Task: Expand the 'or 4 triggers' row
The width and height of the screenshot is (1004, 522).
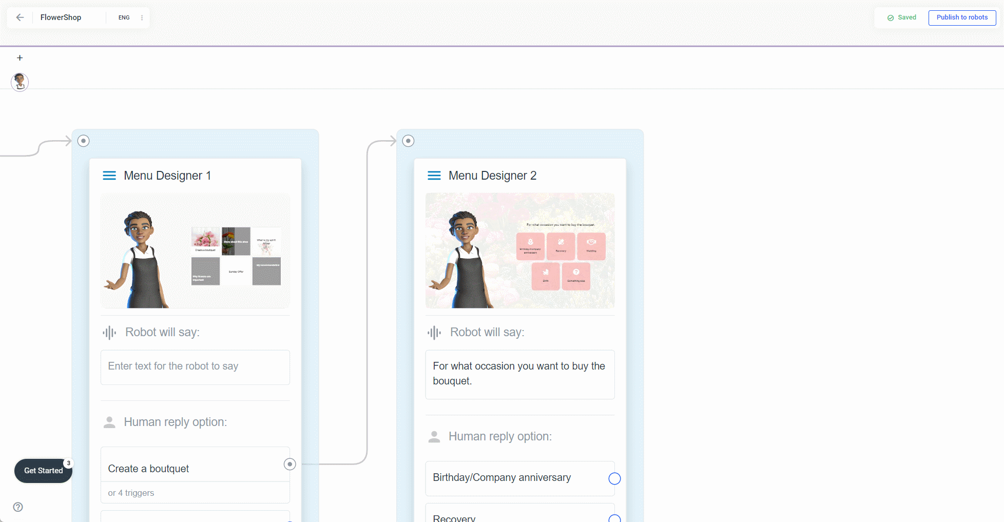Action: point(195,493)
